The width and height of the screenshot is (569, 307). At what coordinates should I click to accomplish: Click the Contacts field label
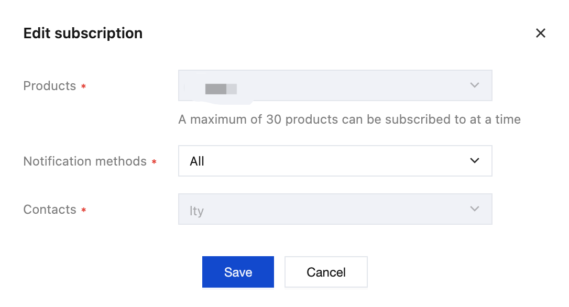50,210
